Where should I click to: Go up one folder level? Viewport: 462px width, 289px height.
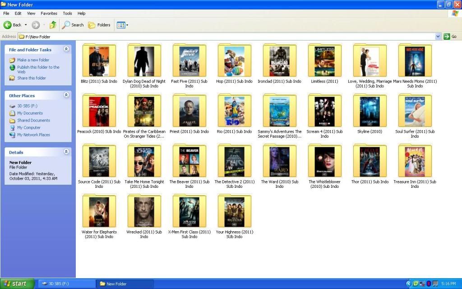[53, 25]
